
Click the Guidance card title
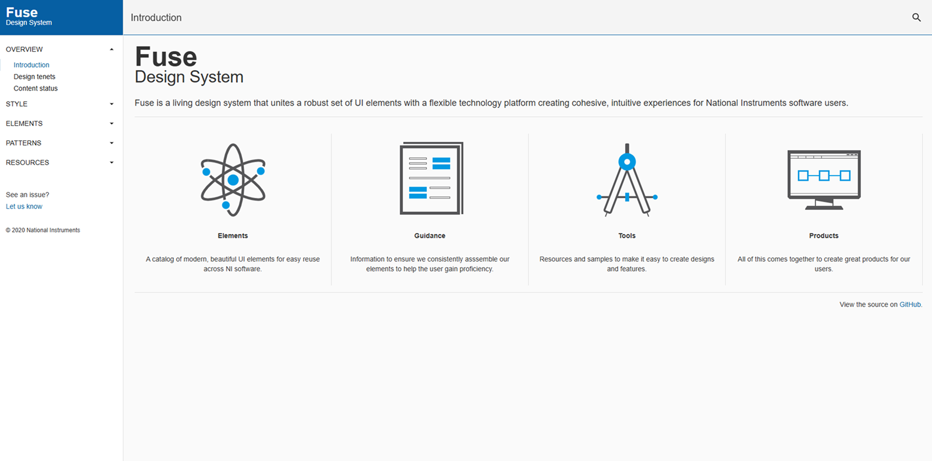(x=429, y=236)
